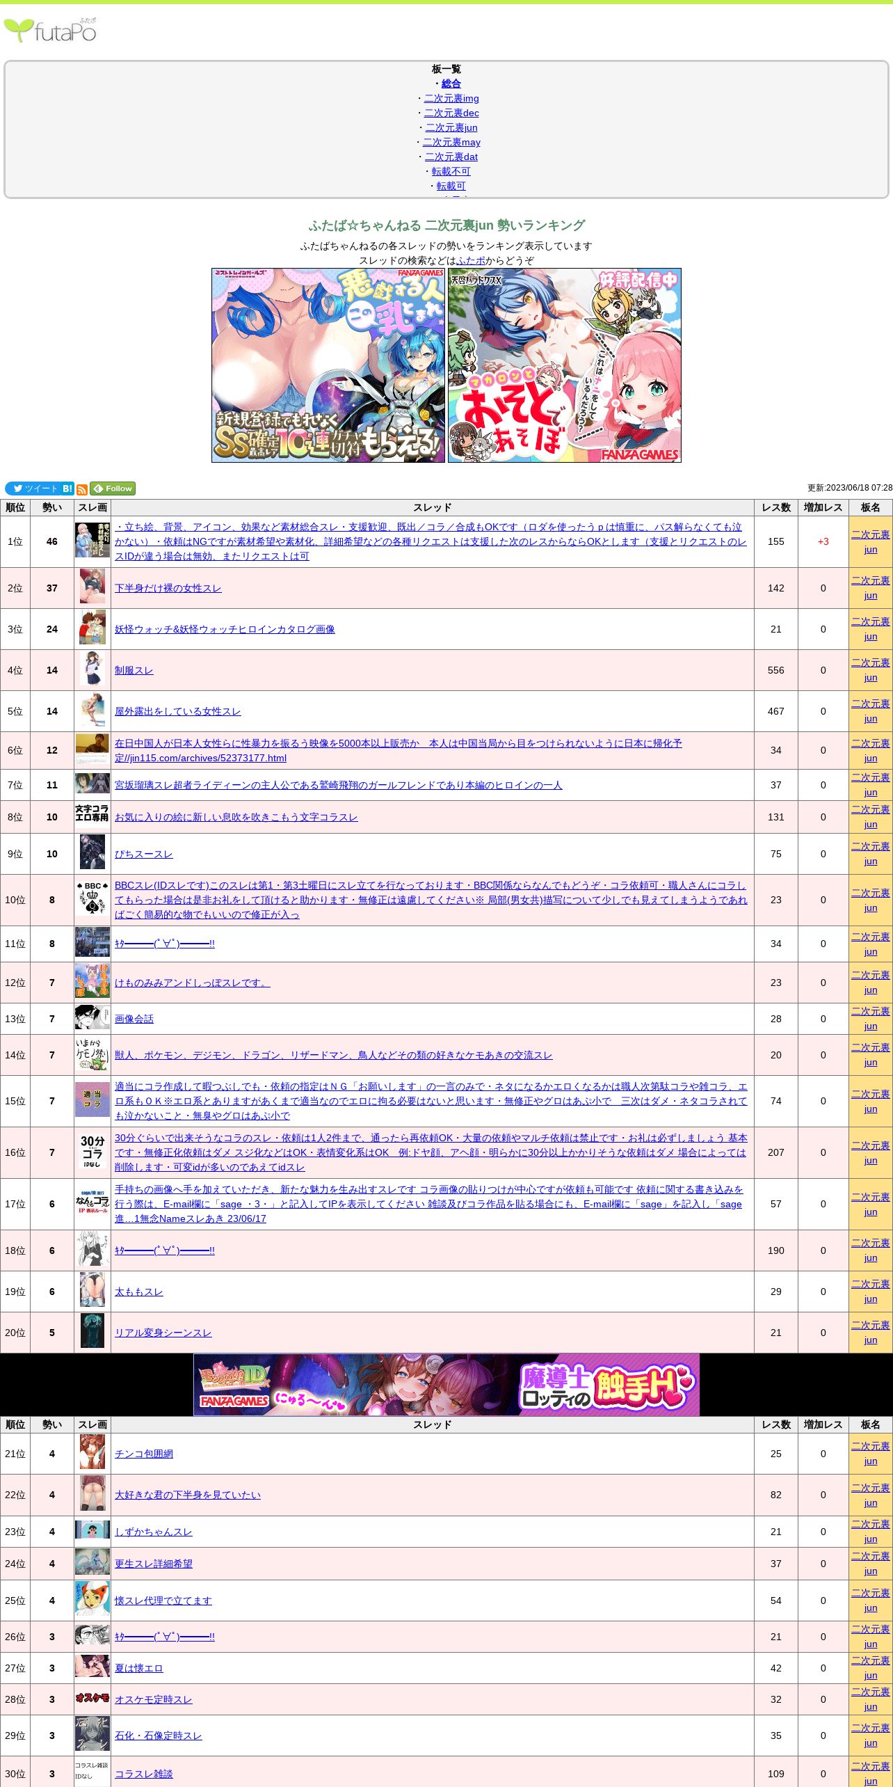This screenshot has width=893, height=1787.
Task: Open the 画像会話 thread link
Action: [x=134, y=1019]
